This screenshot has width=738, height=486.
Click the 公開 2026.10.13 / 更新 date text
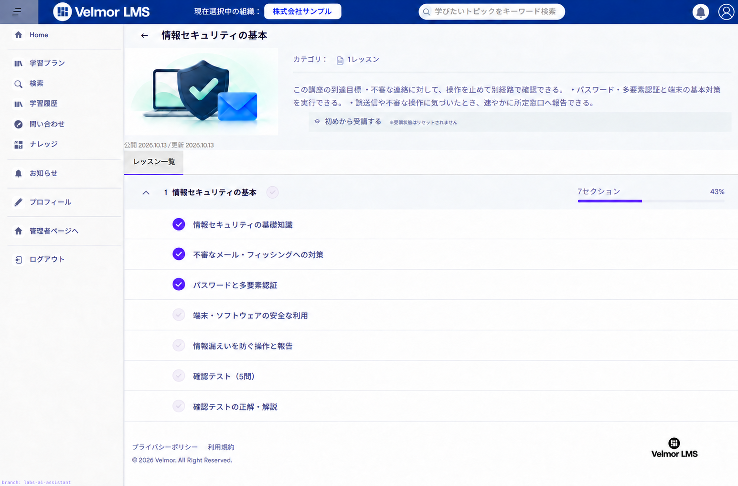(x=169, y=145)
